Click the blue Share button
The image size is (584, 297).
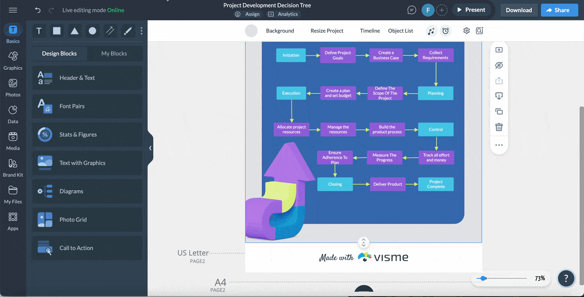click(x=559, y=10)
